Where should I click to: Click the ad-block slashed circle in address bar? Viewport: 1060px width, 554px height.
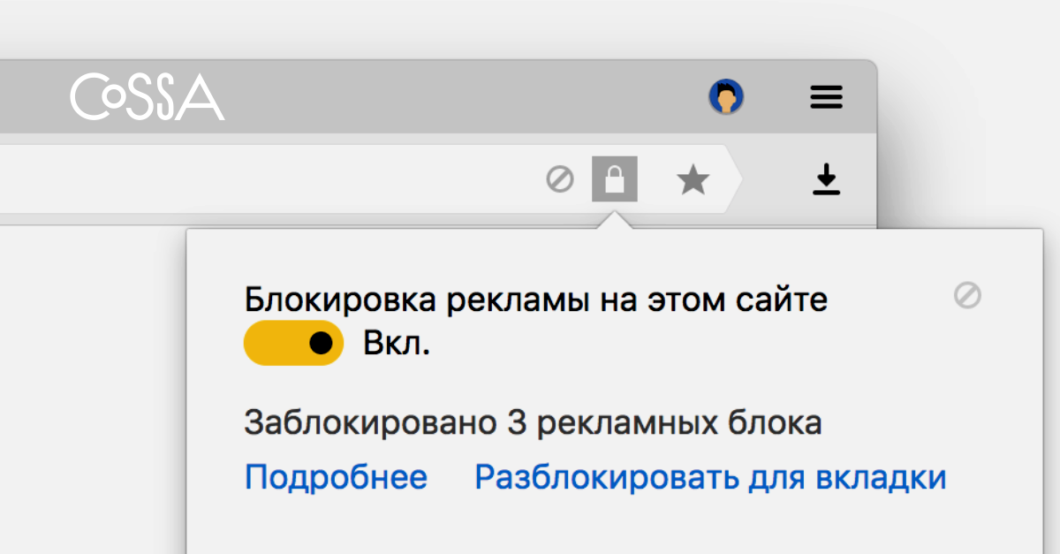[560, 180]
